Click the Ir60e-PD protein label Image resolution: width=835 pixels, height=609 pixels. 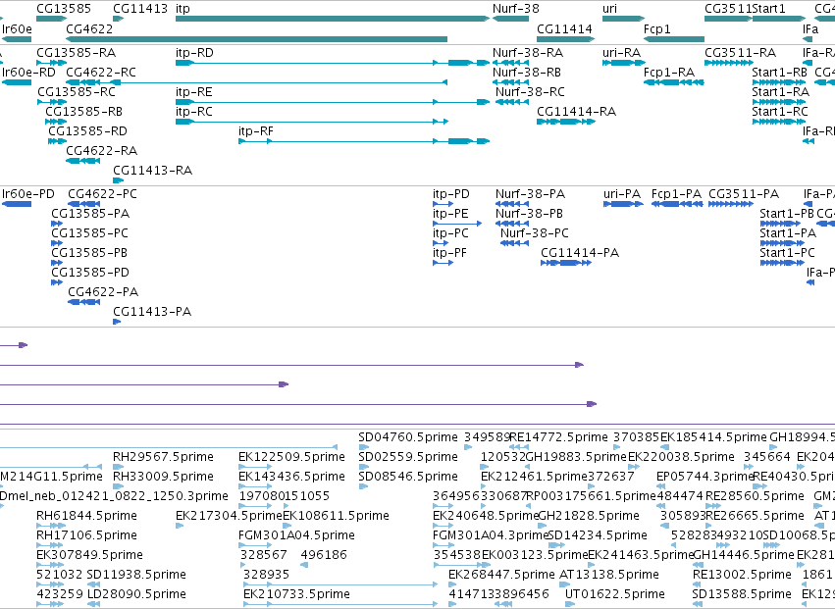28,194
